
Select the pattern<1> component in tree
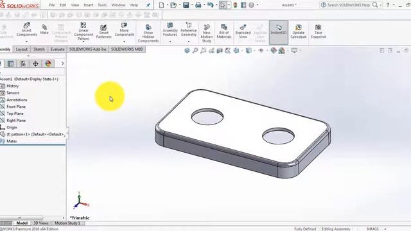33,134
